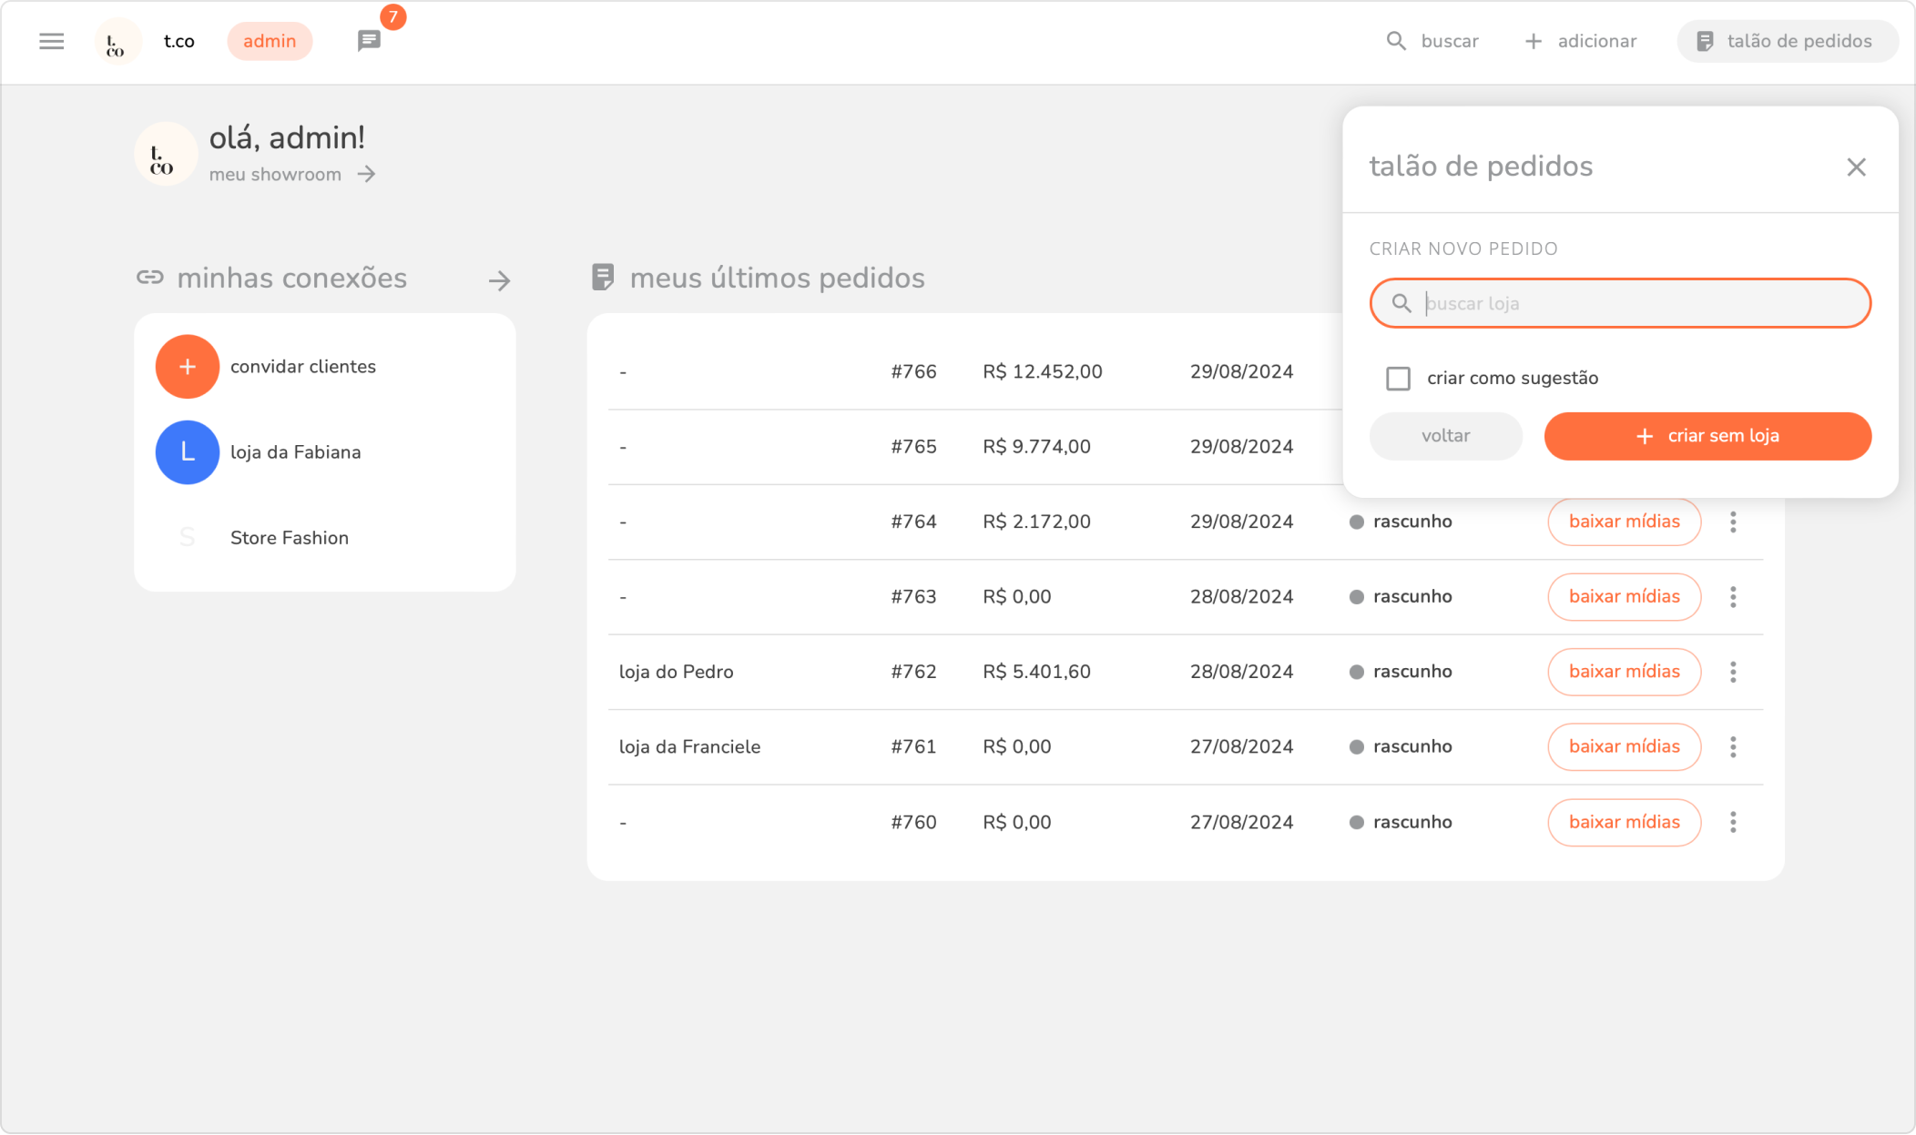The image size is (1916, 1135).
Task: Open the options menu for order #764
Action: coord(1733,522)
